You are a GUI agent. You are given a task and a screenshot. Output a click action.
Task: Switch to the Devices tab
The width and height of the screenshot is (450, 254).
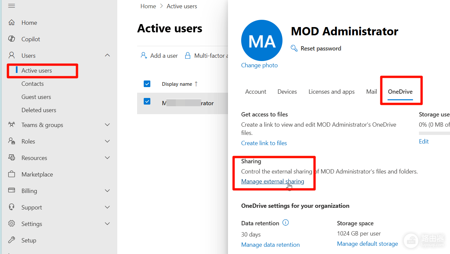click(x=287, y=92)
